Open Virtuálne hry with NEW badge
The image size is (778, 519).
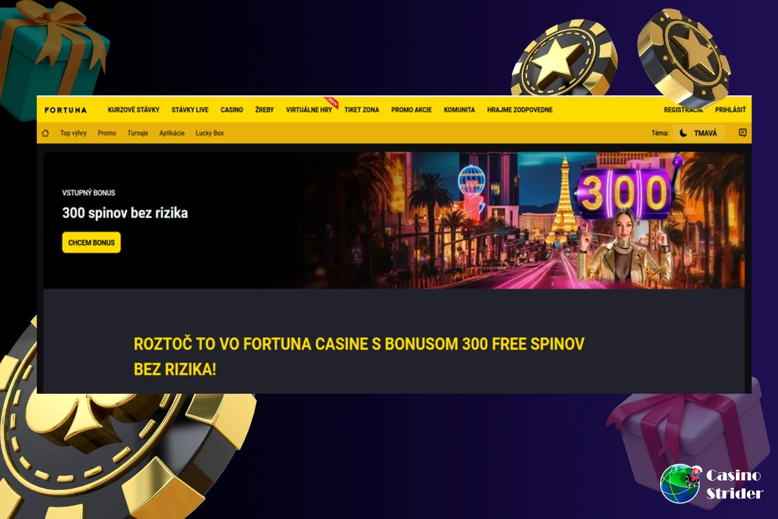[x=309, y=110]
